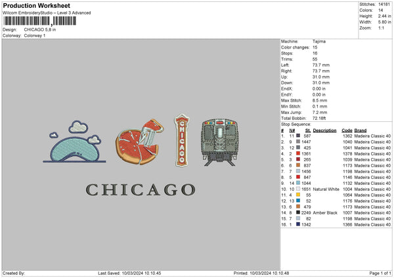Click the Total Bobbin value 72.18ft
Viewport: 394px width, 278px height.
pos(319,118)
